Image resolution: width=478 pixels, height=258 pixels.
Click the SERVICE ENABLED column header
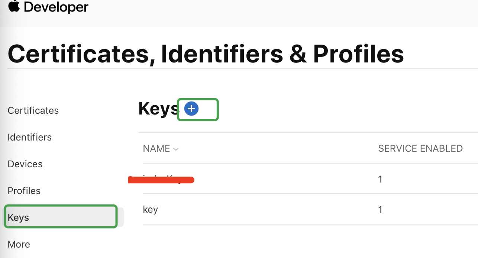[x=420, y=149]
